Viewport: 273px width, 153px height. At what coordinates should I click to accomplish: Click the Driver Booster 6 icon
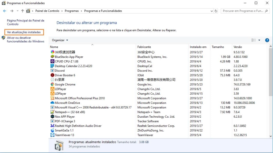pos(52,75)
